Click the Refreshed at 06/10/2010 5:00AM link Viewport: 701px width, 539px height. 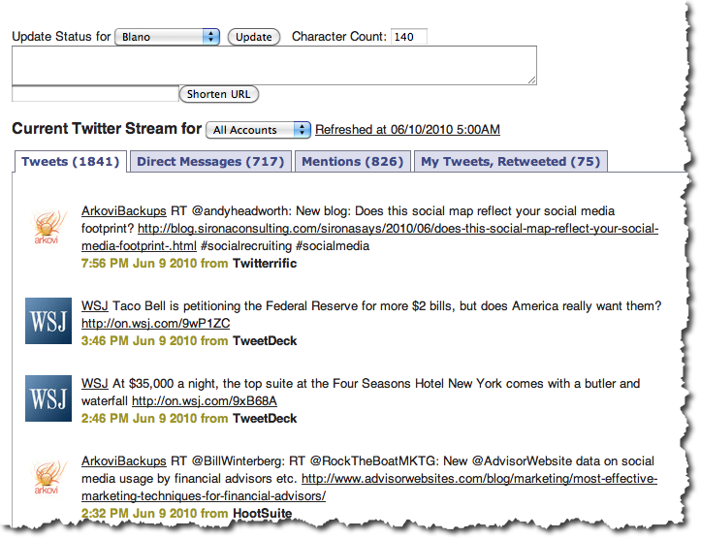coord(407,130)
